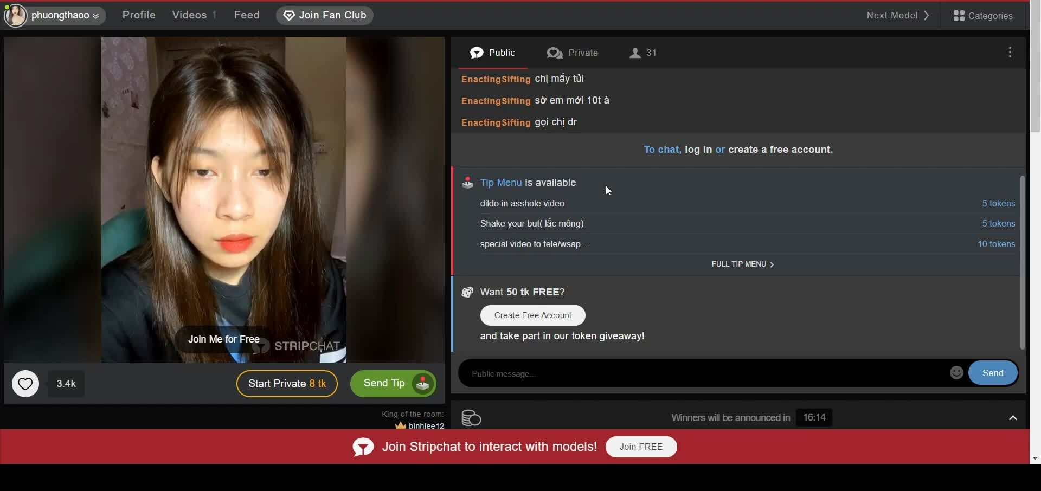Open the emoji picker in message box

(956, 373)
